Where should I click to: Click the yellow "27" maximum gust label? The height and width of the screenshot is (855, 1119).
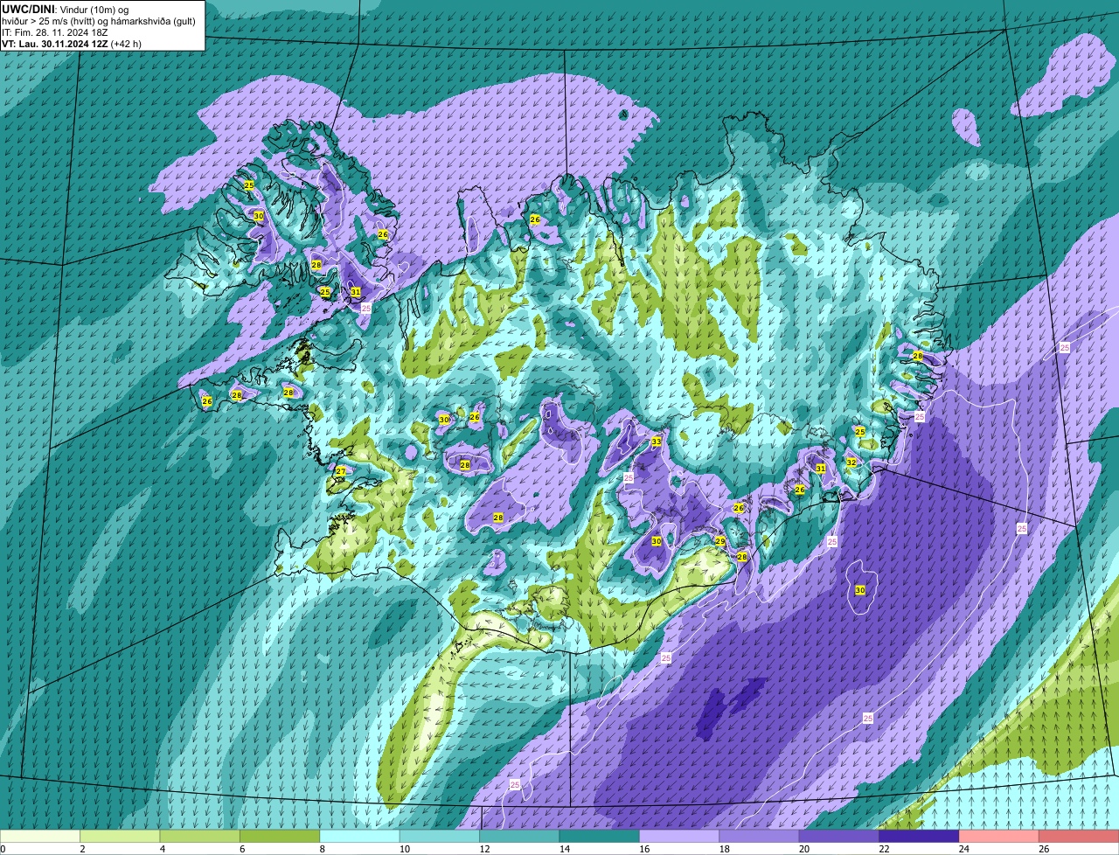pos(341,471)
